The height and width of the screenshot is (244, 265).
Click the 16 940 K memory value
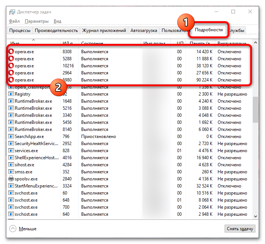click(x=204, y=158)
